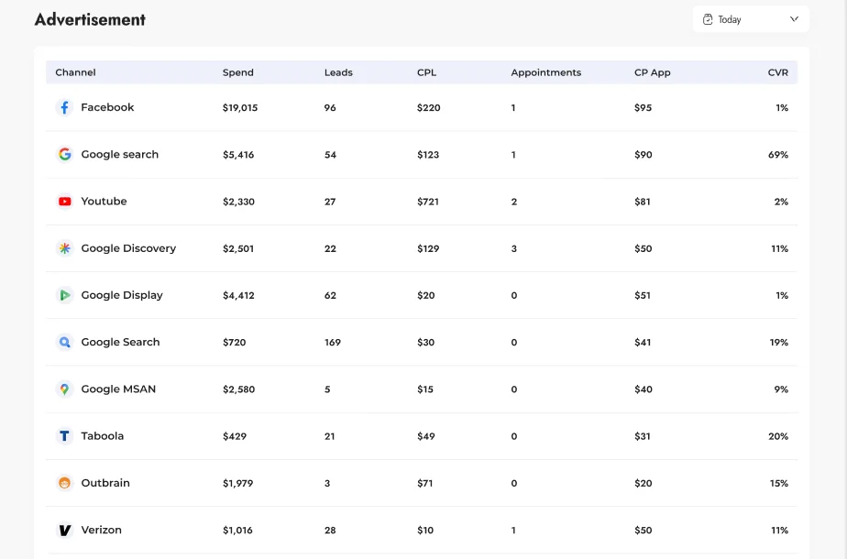Click the Outbrain channel logo icon
The width and height of the screenshot is (847, 559).
click(64, 483)
